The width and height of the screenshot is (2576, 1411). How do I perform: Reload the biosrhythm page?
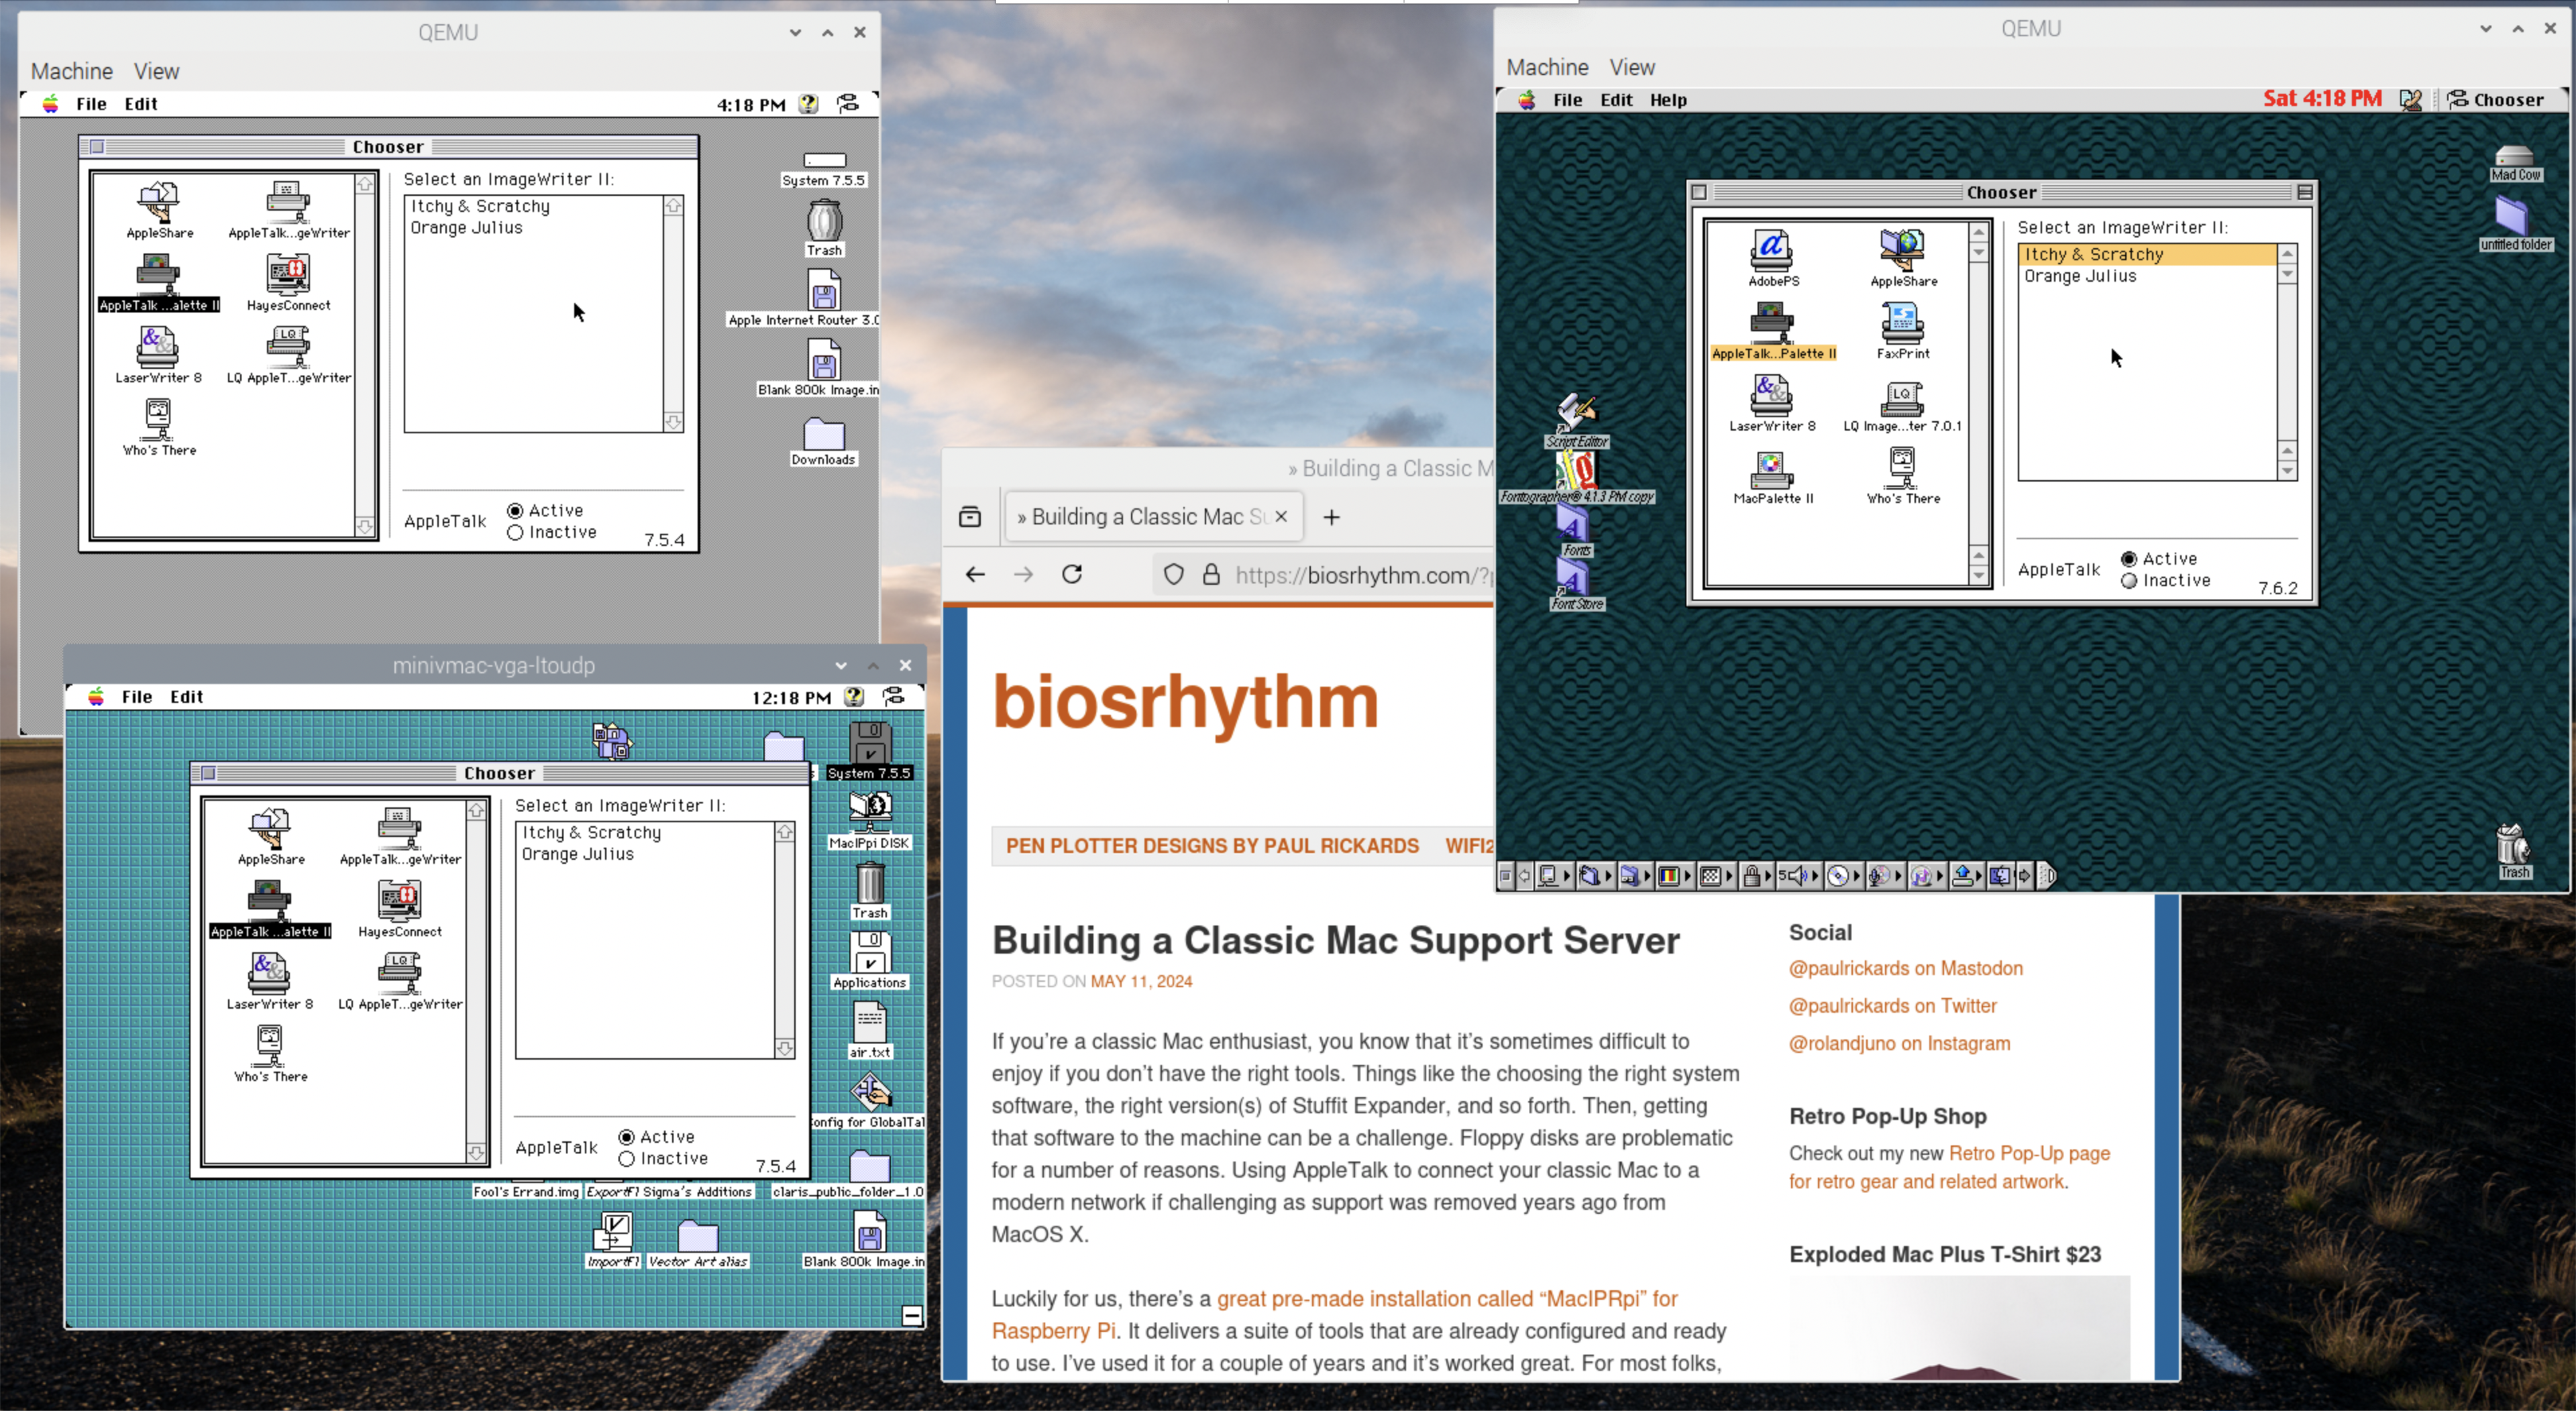1072,574
